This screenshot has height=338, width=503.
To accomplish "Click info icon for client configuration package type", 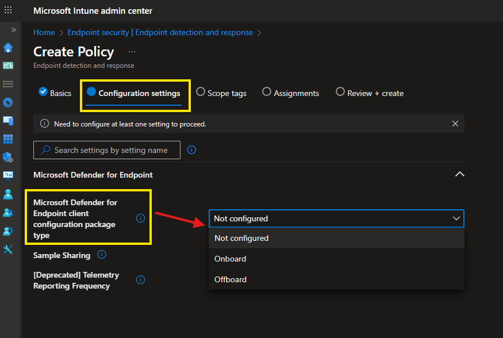I will (140, 218).
